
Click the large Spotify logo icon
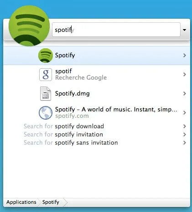(29, 26)
